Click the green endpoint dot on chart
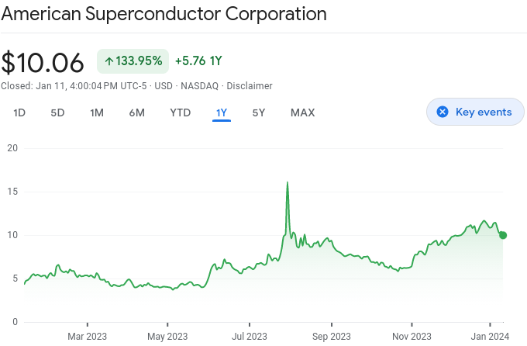The image size is (527, 346). point(503,235)
